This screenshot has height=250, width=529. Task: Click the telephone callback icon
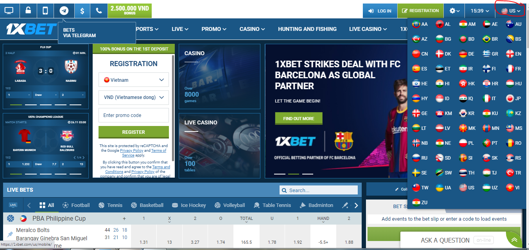[99, 11]
